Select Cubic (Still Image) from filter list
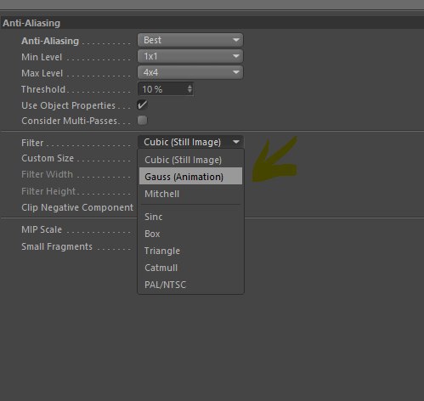424x401 pixels. click(x=190, y=160)
